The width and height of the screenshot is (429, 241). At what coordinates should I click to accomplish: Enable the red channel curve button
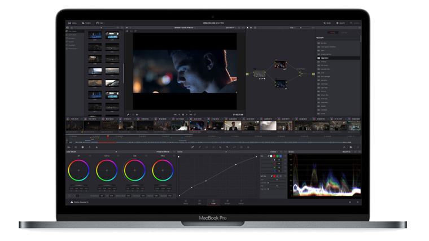click(275, 156)
